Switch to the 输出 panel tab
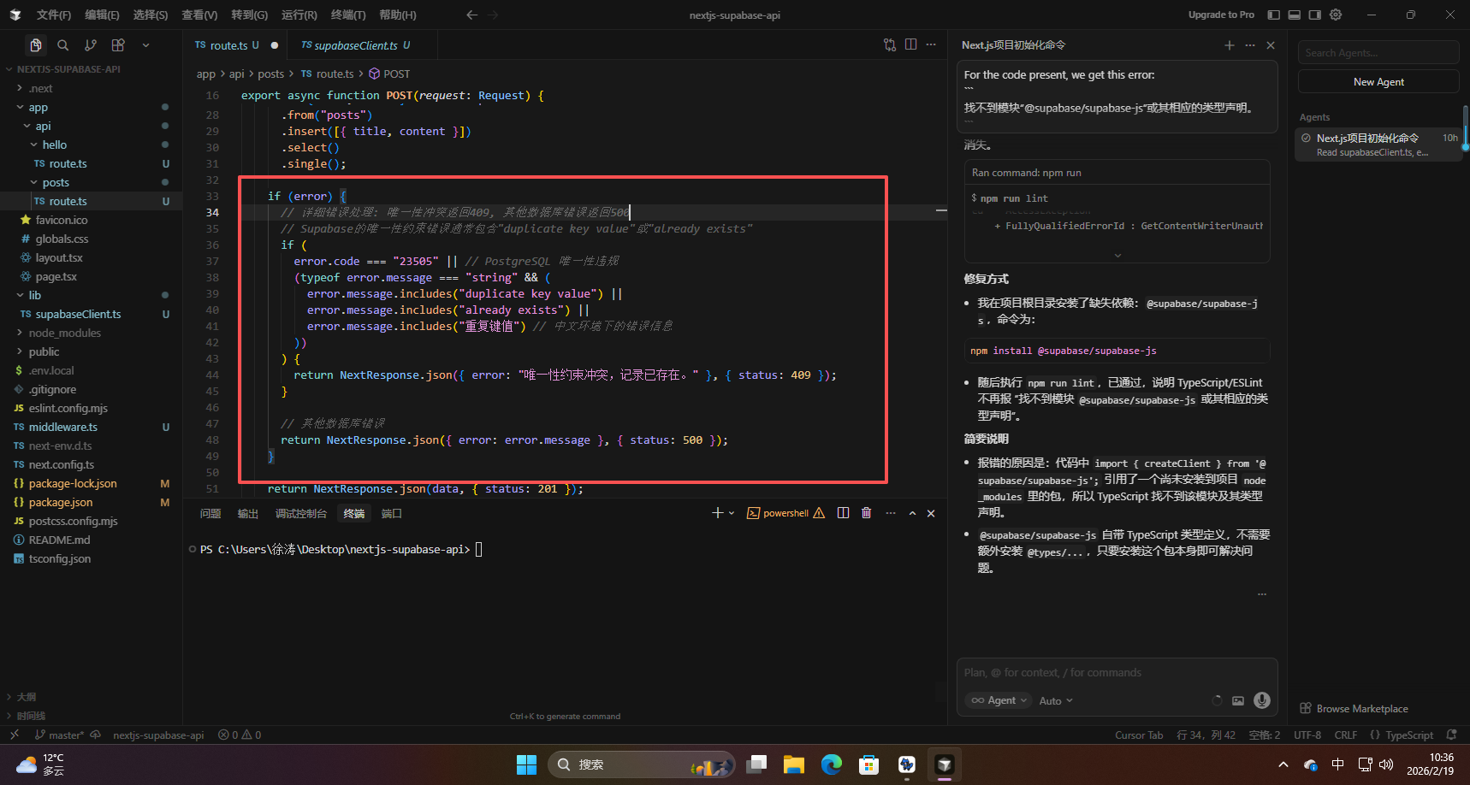 click(248, 513)
